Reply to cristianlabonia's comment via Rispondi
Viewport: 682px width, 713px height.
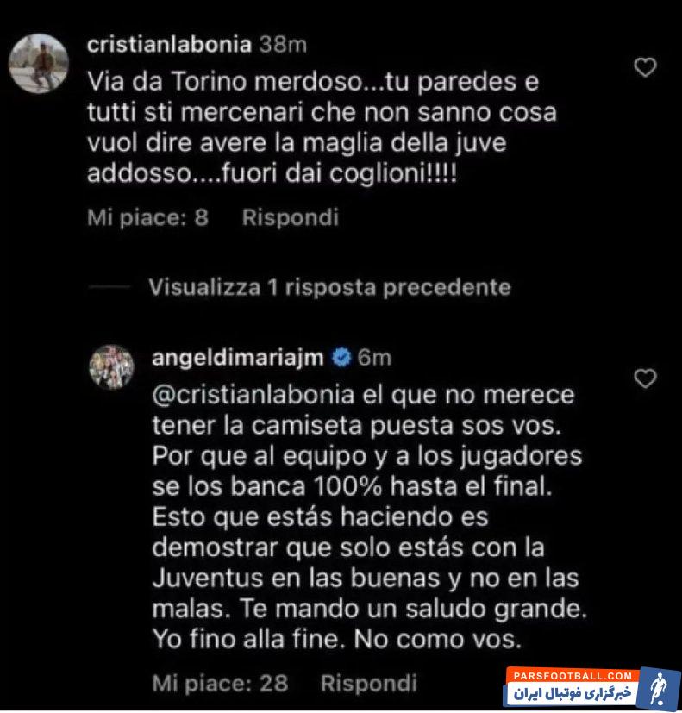pos(291,217)
